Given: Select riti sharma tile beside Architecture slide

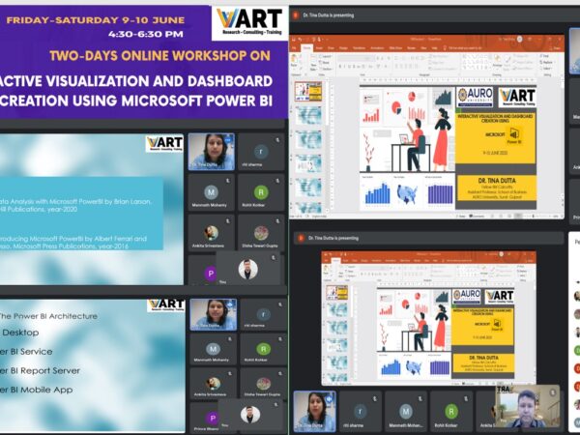Looking at the screenshot, I should pyautogui.click(x=263, y=314).
